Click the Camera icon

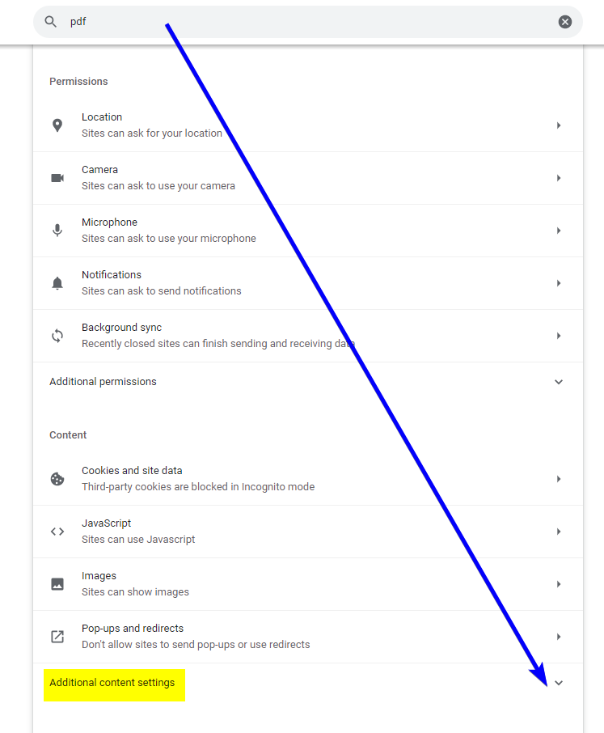(57, 178)
